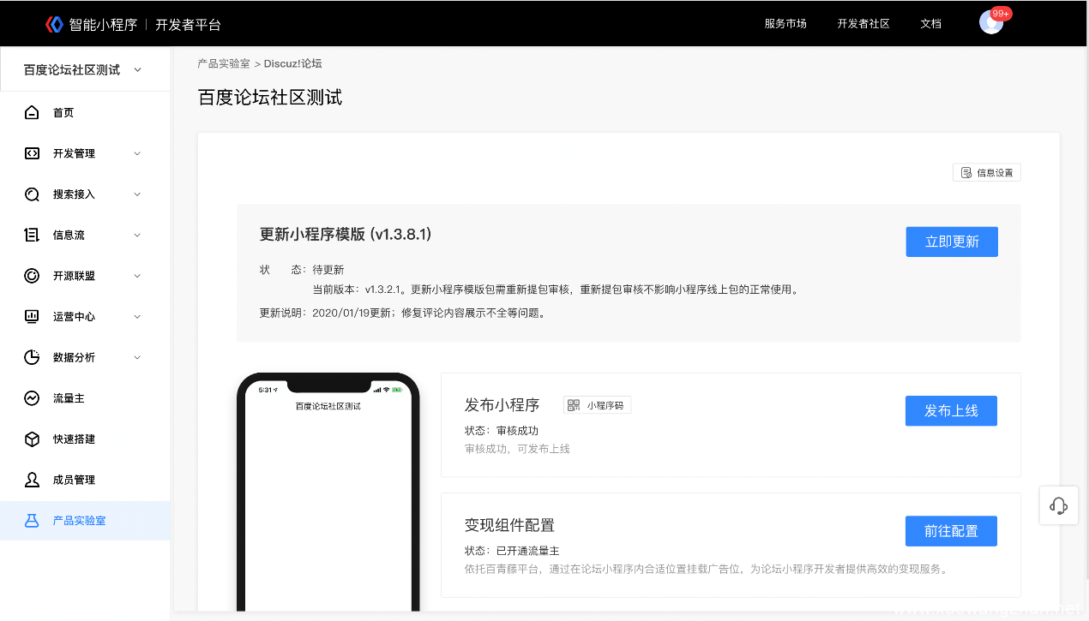The width and height of the screenshot is (1089, 621).
Task: Click the 快速搭建 cube icon
Action: [x=32, y=439]
